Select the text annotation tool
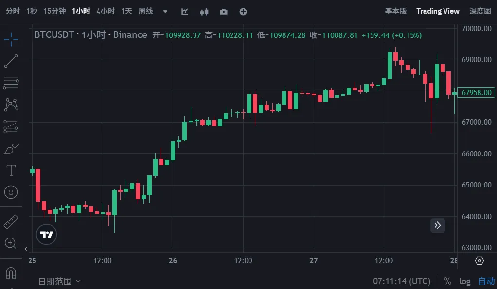The image size is (497, 289). [11, 170]
